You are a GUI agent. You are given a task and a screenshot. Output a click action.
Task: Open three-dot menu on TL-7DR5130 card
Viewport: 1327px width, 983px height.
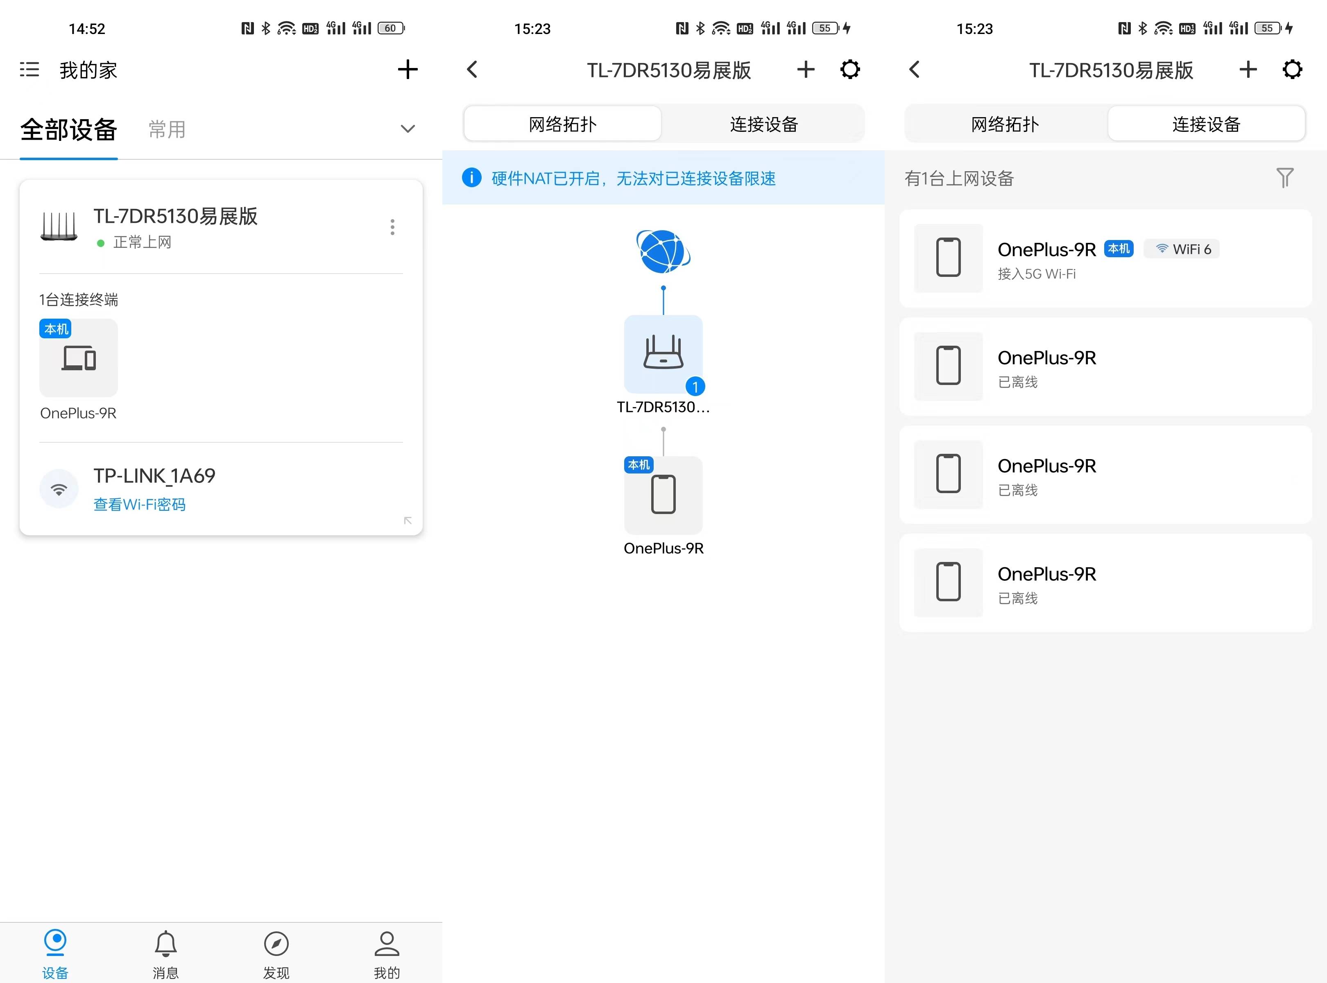[x=392, y=227]
